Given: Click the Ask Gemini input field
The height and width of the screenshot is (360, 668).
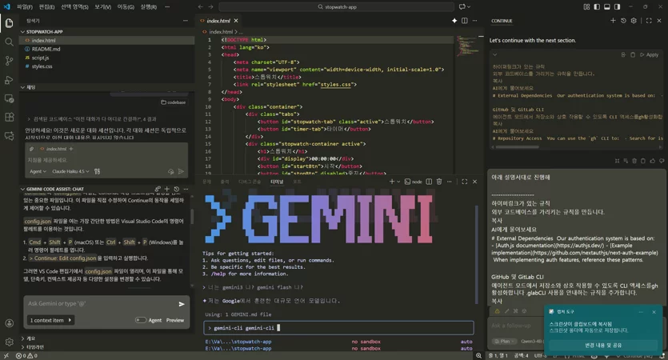Looking at the screenshot, I should pos(100,304).
